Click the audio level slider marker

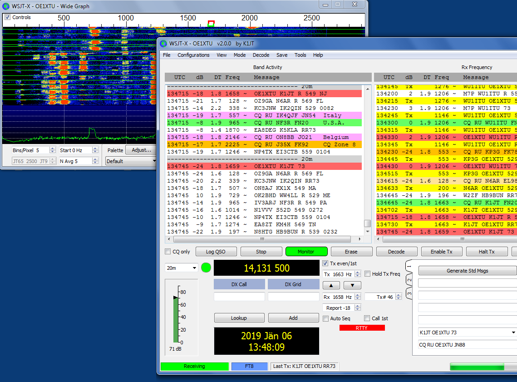175,298
